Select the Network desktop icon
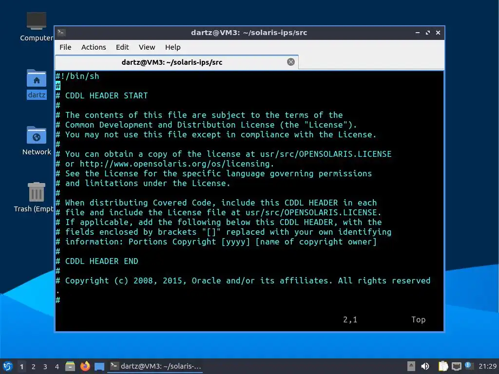This screenshot has width=499, height=374. point(36,141)
